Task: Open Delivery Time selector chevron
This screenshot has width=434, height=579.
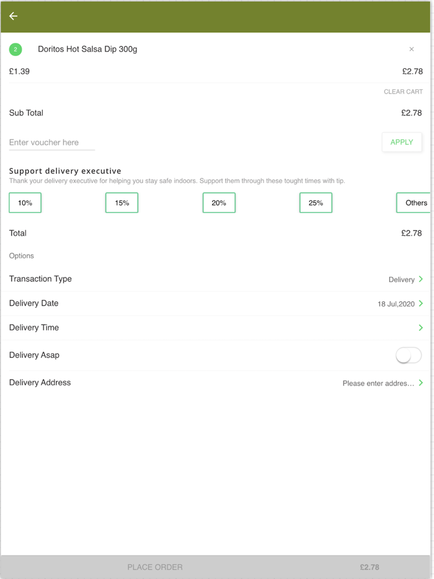Action: coord(421,327)
